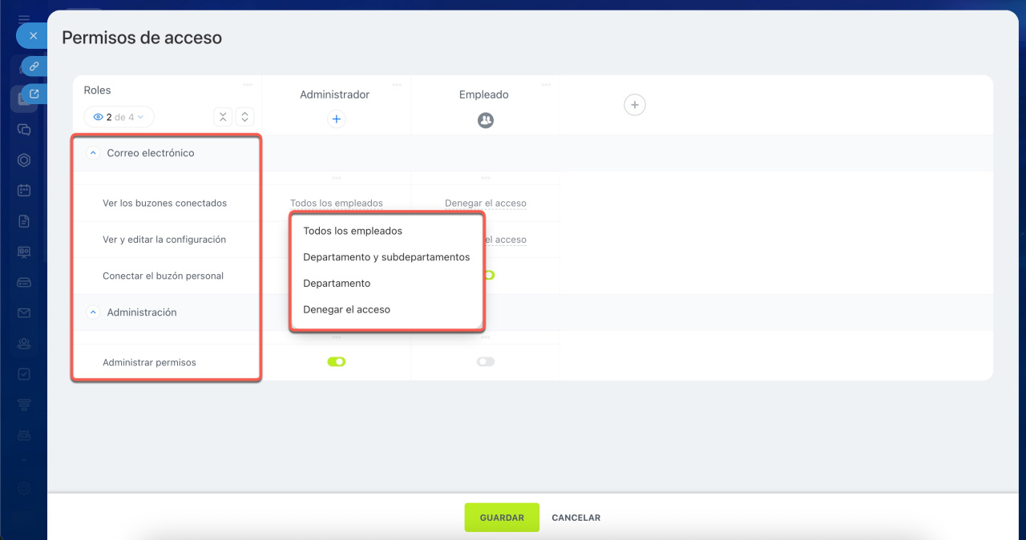Close the access permissions slider panel
This screenshot has height=540, width=1026.
33,36
